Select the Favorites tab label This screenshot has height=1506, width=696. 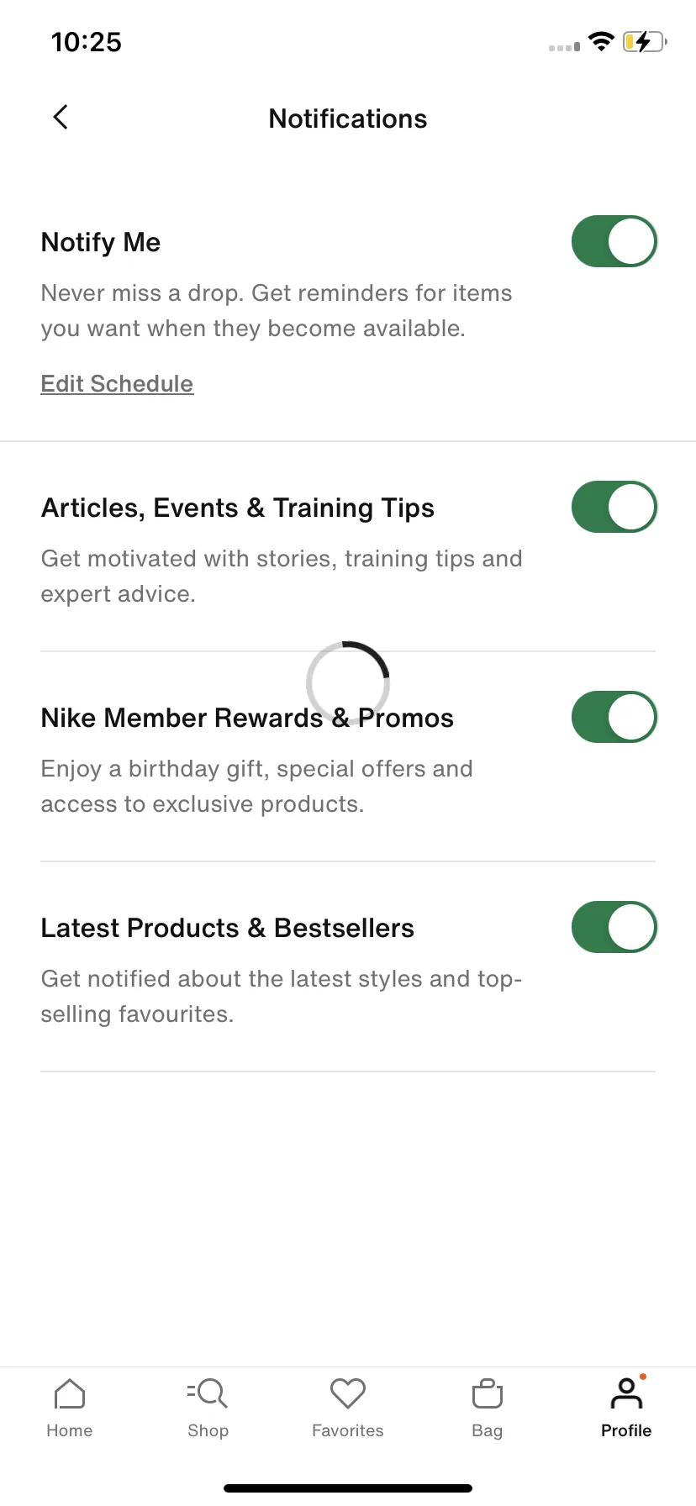pos(348,1430)
